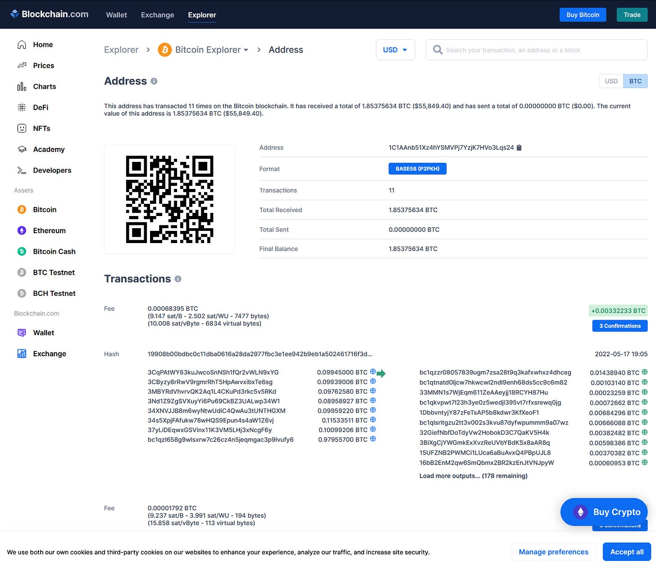Screen dimensions: 656x570
Task: Click globe icon beside 0.09945000 BTC input
Action: 373,372
